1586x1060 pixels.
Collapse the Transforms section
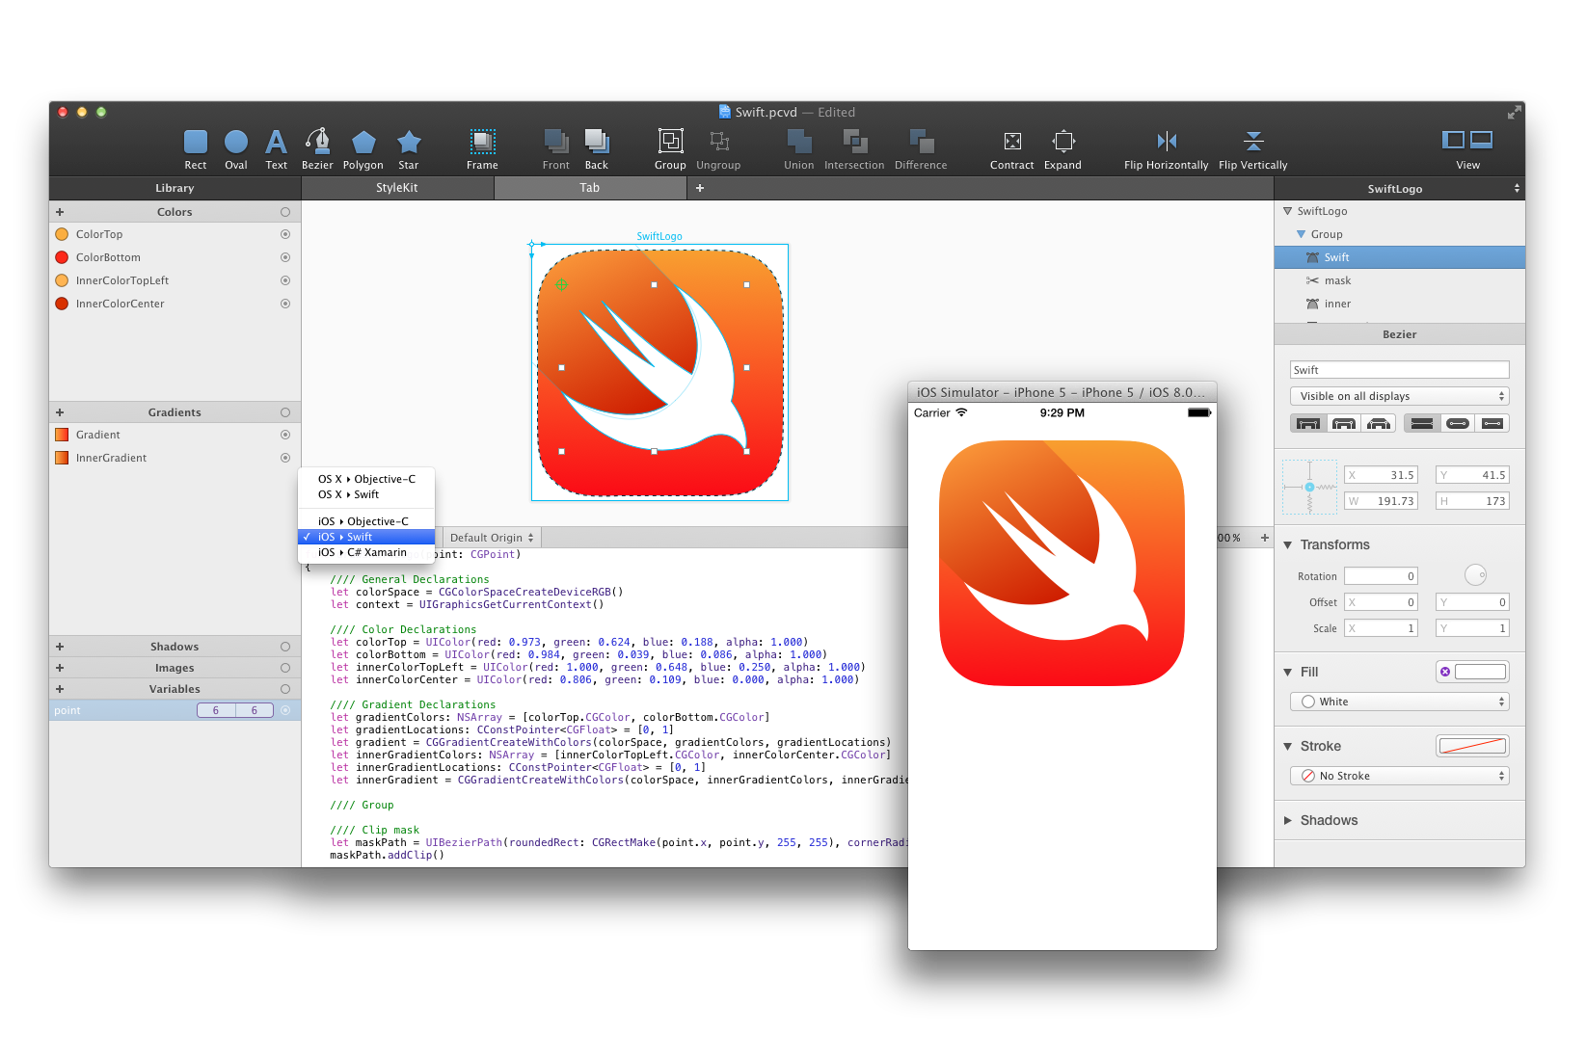1288,544
